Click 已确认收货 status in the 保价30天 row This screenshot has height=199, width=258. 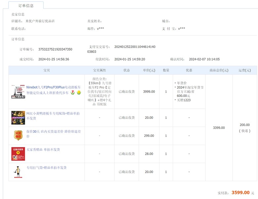click(127, 136)
